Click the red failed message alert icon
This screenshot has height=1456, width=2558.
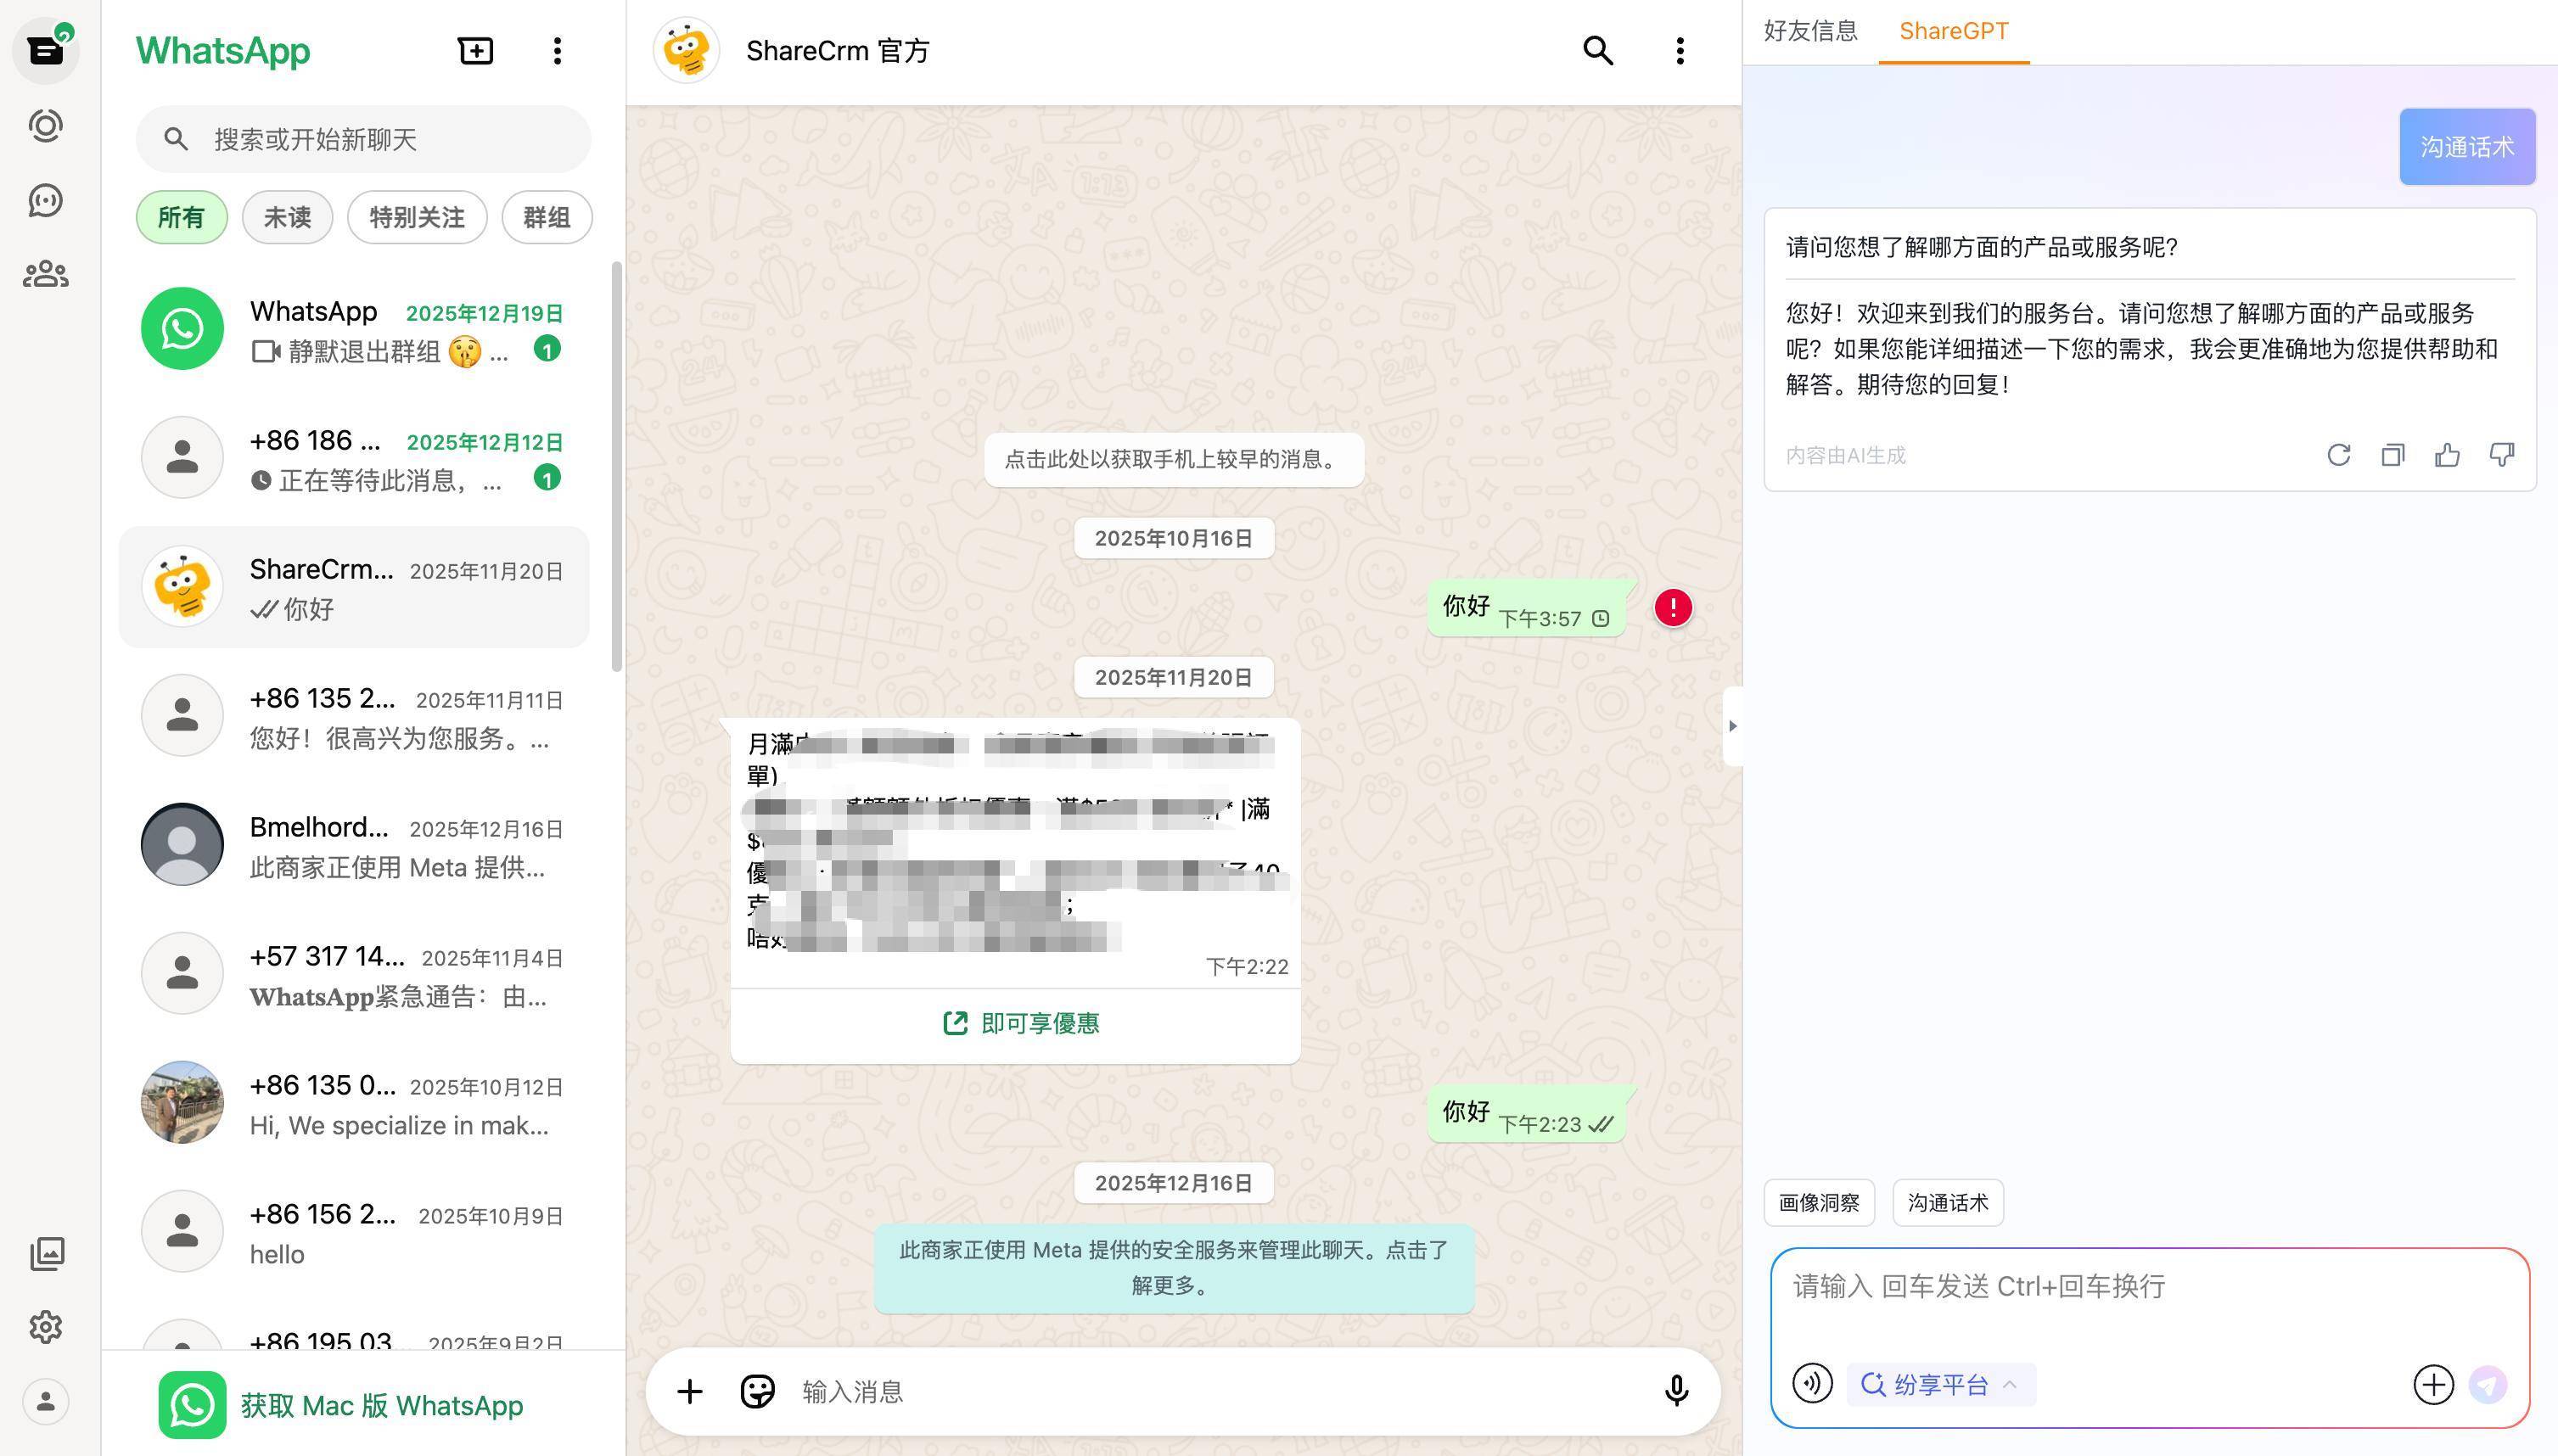1672,607
